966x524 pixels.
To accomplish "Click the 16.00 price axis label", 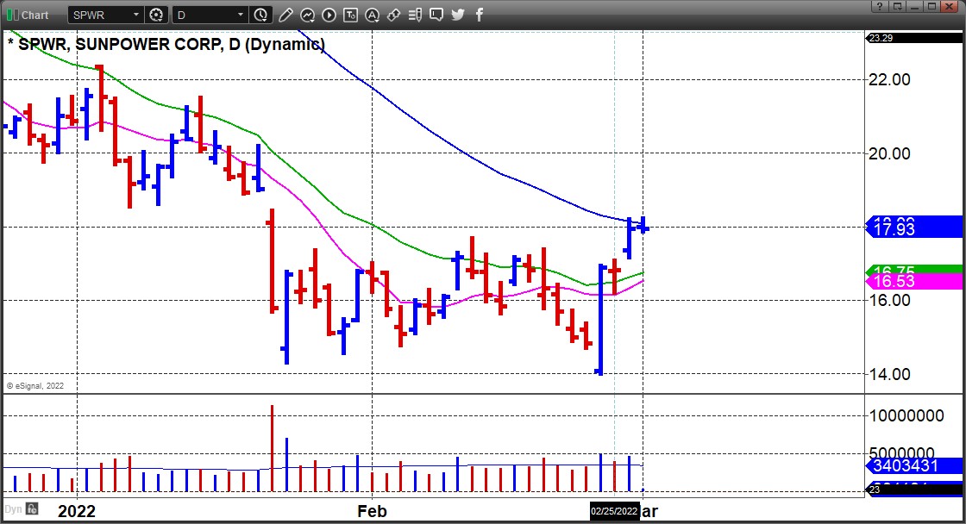I will pos(889,300).
